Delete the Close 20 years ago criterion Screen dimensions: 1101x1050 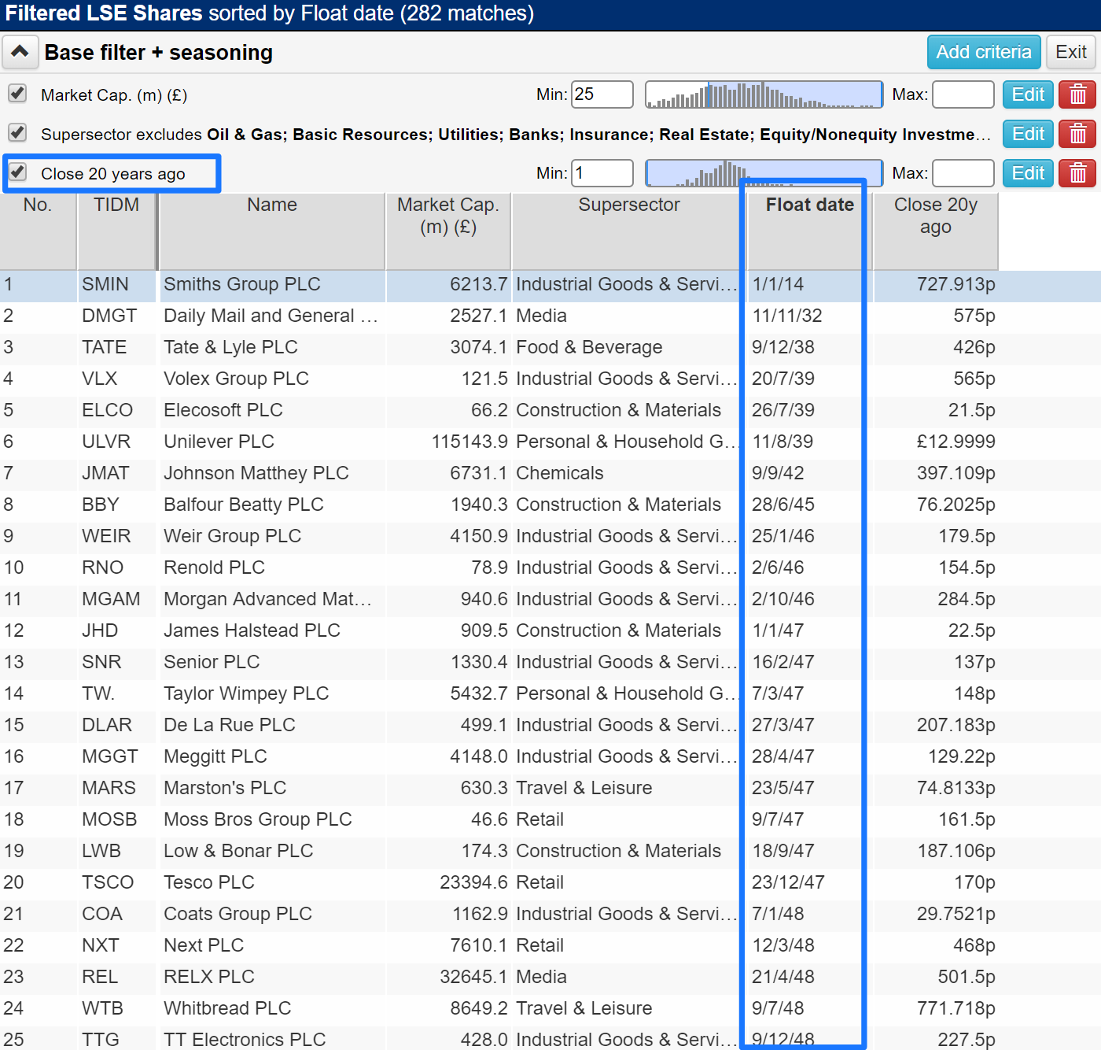1077,173
